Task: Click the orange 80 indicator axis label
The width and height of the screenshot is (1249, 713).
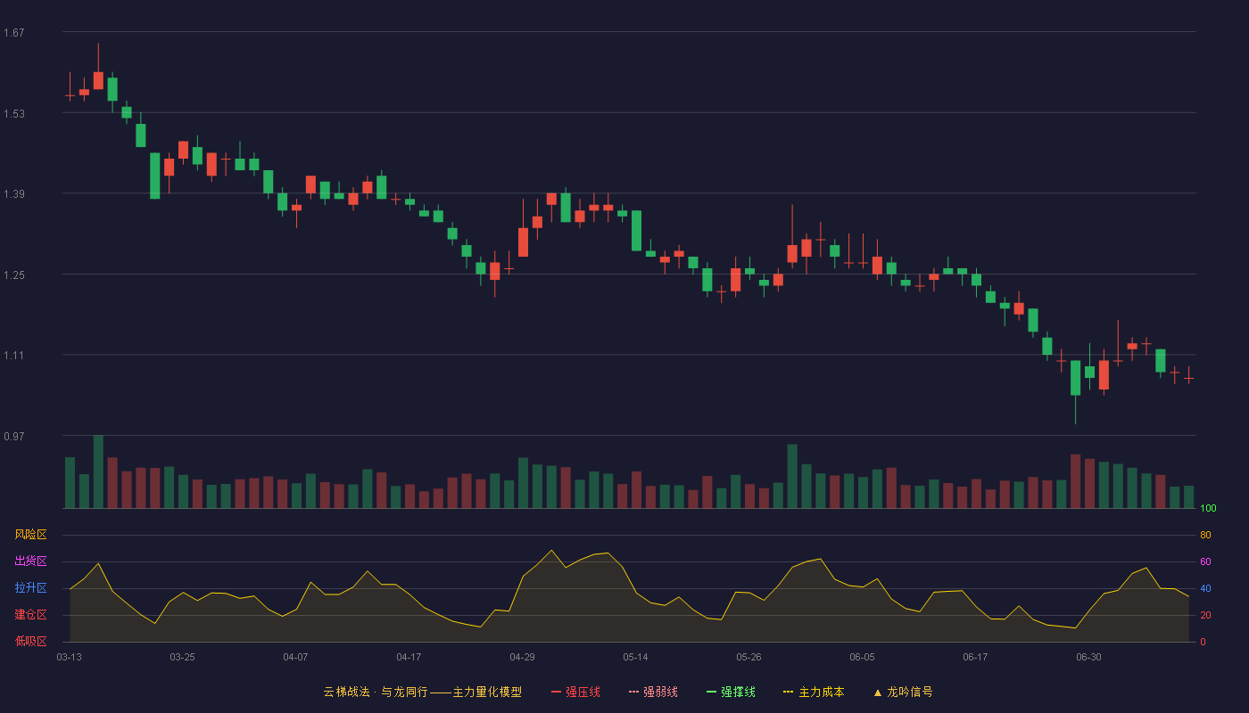Action: [1205, 535]
